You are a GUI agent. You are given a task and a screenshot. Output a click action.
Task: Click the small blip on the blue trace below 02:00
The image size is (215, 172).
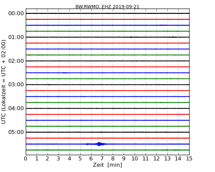click(64, 73)
